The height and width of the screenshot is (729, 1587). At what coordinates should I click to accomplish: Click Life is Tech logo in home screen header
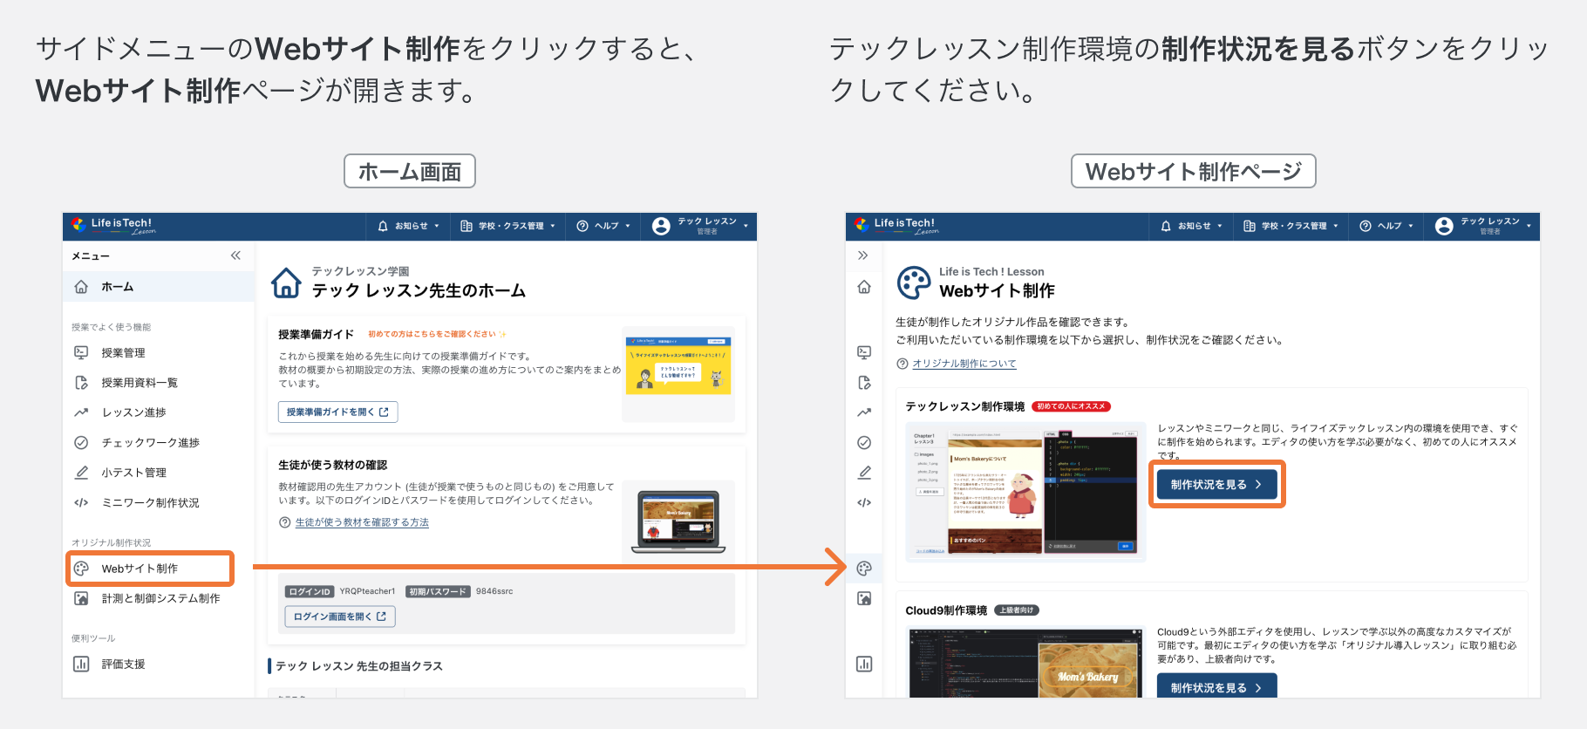click(113, 226)
